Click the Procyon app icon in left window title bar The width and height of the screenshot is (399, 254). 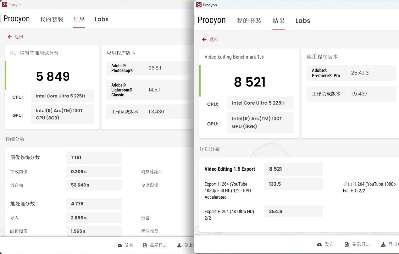(x=5, y=5)
